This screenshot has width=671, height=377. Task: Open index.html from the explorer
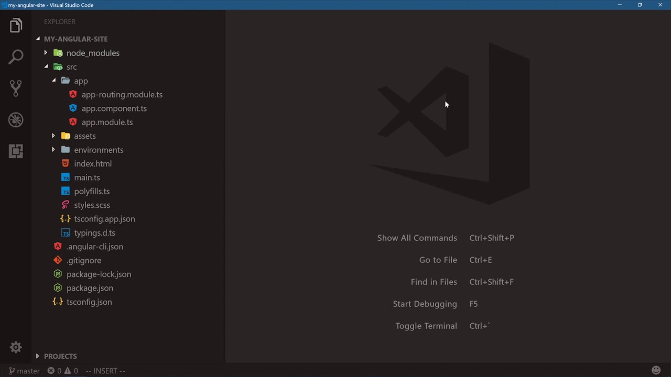click(x=93, y=163)
